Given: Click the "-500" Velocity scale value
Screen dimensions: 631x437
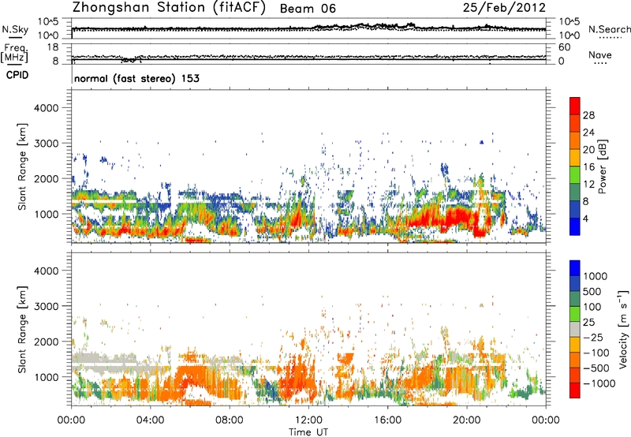Looking at the screenshot, I should [x=596, y=368].
